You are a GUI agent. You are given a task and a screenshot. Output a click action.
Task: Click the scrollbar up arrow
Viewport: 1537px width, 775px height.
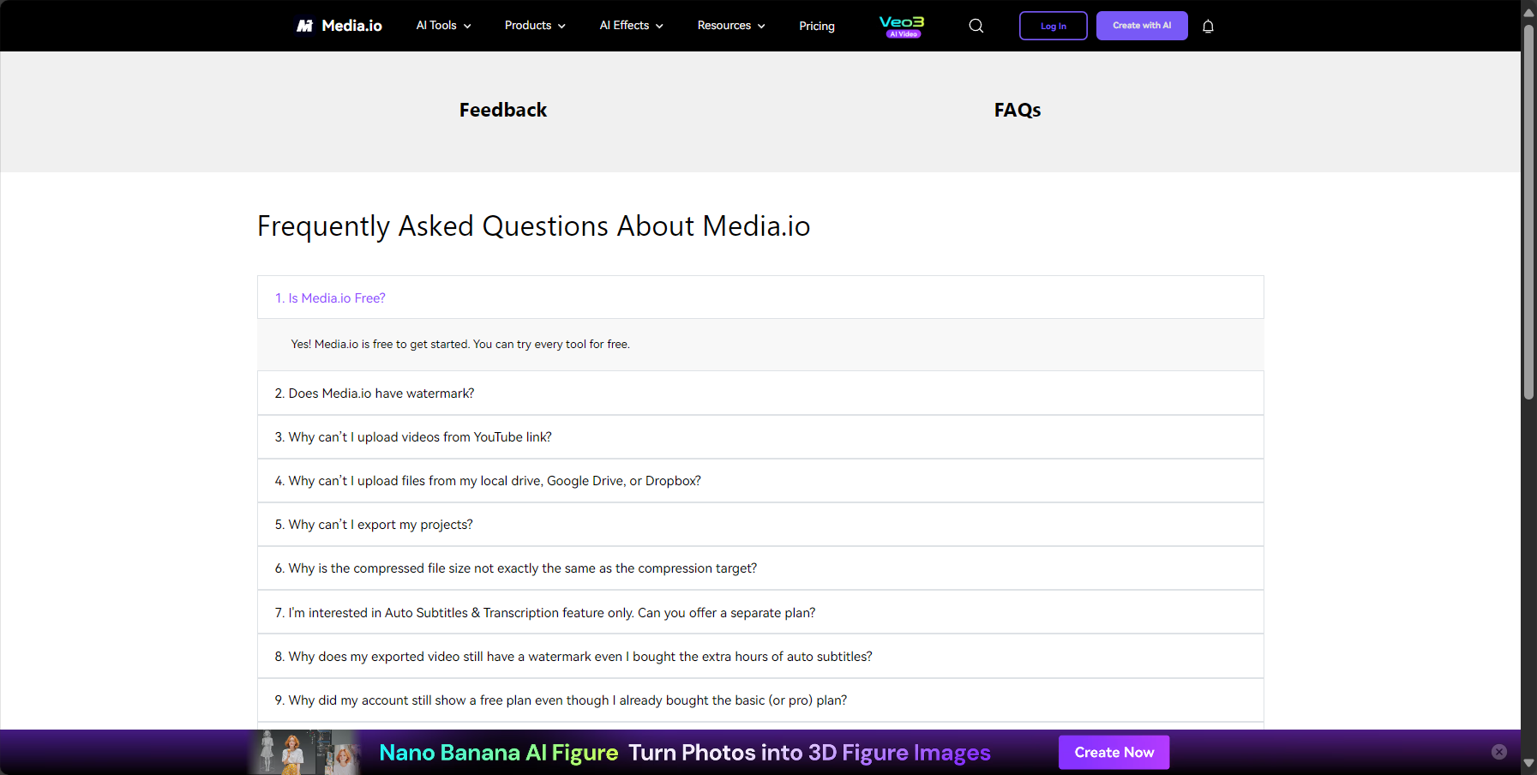[x=1528, y=12]
